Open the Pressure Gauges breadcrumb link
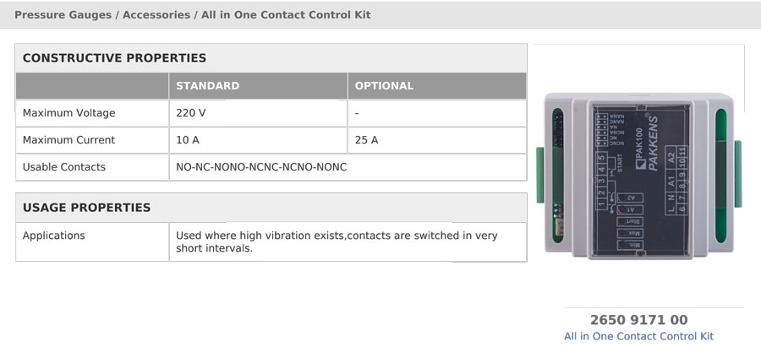This screenshot has height=347, width=761. click(x=63, y=14)
